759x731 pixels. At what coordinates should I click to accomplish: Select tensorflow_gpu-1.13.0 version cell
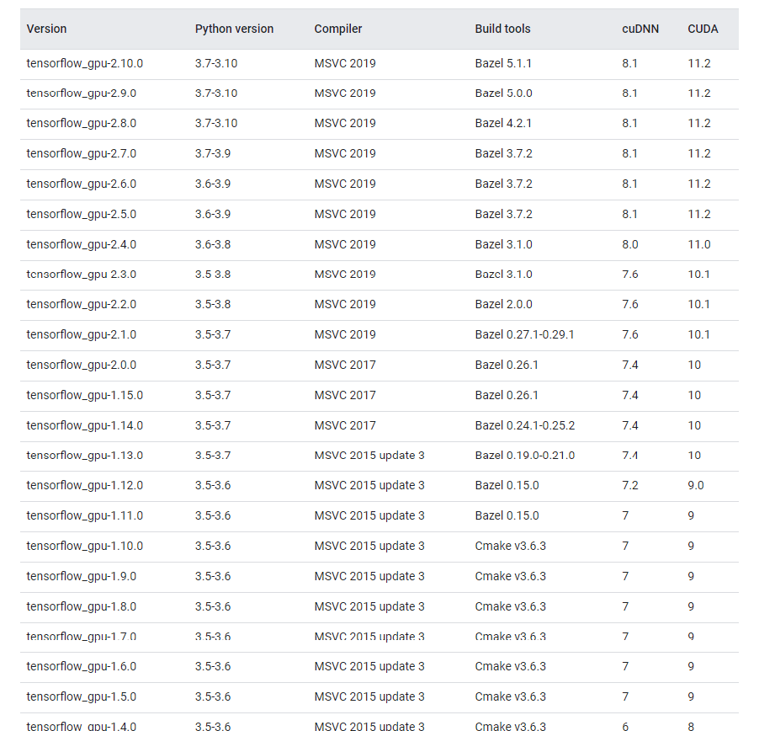click(x=85, y=456)
